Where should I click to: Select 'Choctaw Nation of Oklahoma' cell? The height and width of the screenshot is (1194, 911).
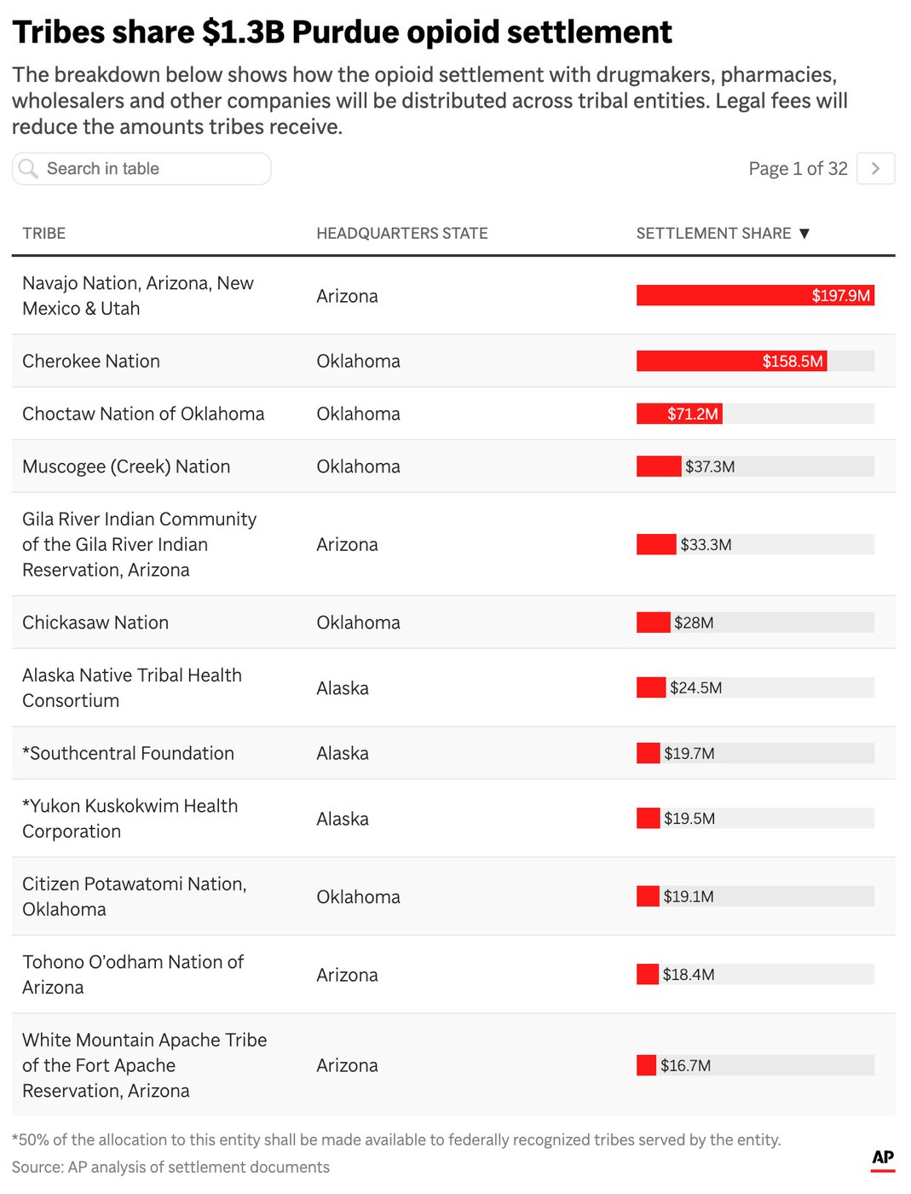(143, 414)
